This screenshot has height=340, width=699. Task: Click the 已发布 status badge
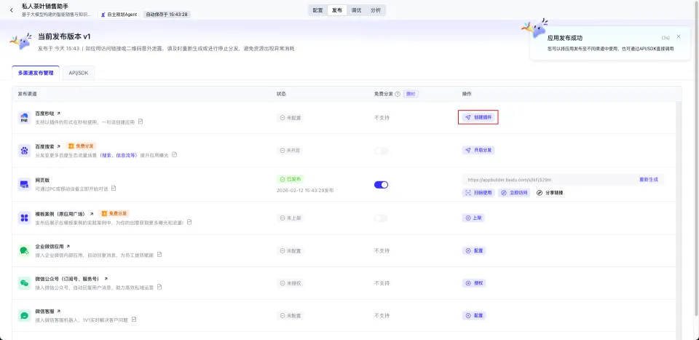pos(291,179)
